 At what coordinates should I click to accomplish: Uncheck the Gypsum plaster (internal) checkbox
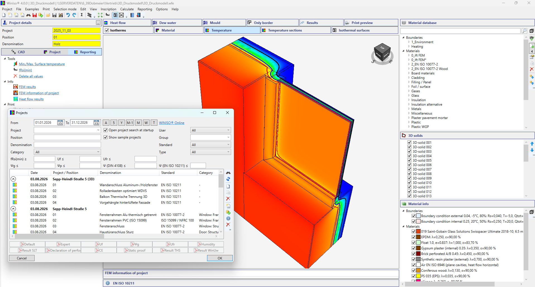[414, 248]
